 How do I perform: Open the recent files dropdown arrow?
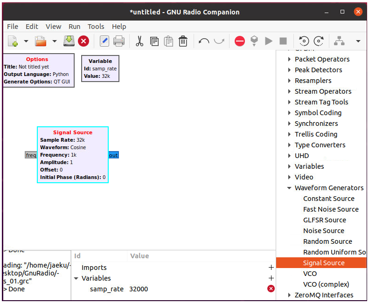click(55, 41)
